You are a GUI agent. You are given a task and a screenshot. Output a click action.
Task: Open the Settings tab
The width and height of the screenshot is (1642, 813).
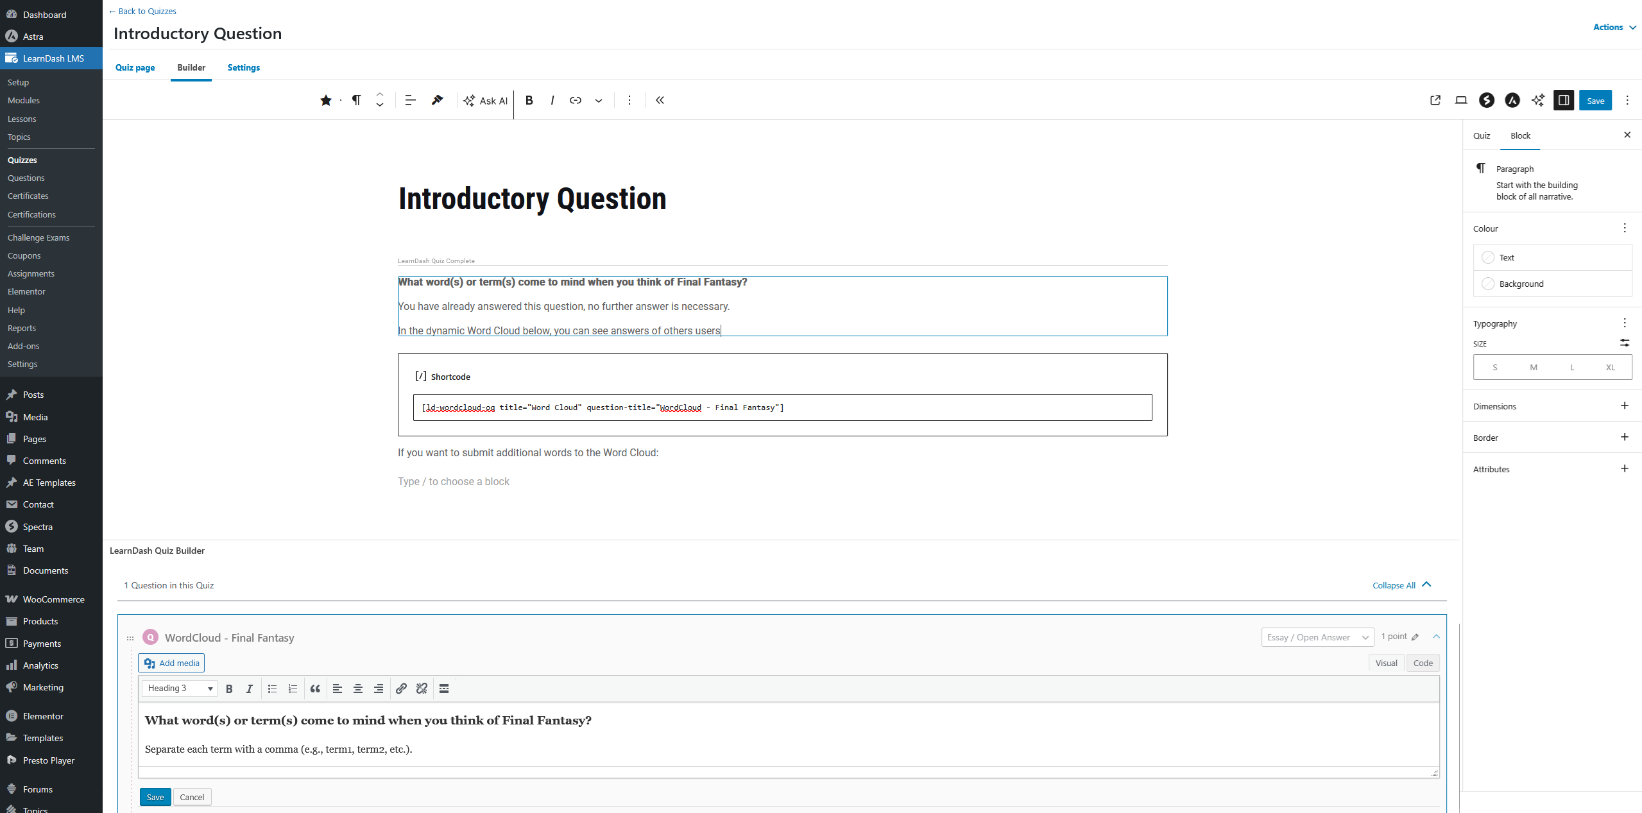coord(244,67)
